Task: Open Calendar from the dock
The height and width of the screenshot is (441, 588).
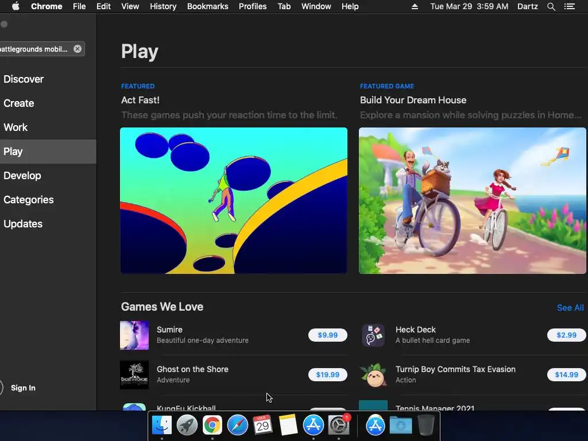Action: click(262, 425)
